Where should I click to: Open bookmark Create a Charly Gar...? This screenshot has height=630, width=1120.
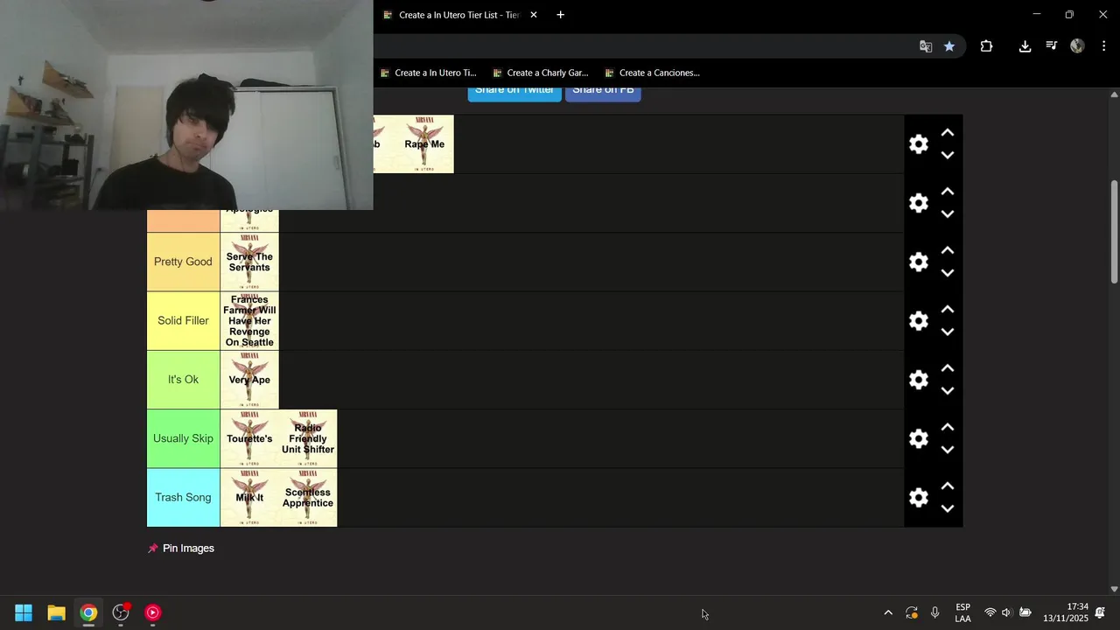[540, 73]
